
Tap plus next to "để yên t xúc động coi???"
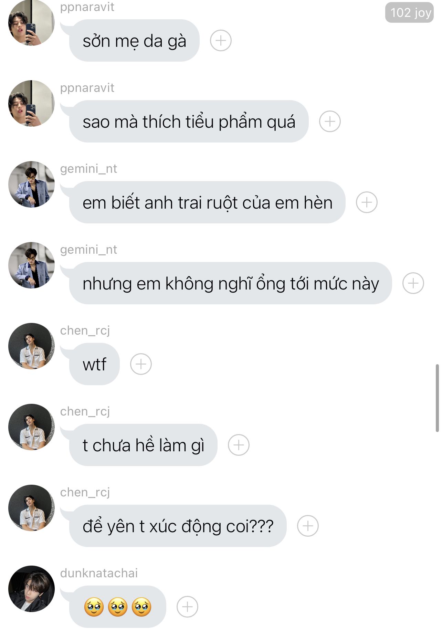click(x=308, y=526)
